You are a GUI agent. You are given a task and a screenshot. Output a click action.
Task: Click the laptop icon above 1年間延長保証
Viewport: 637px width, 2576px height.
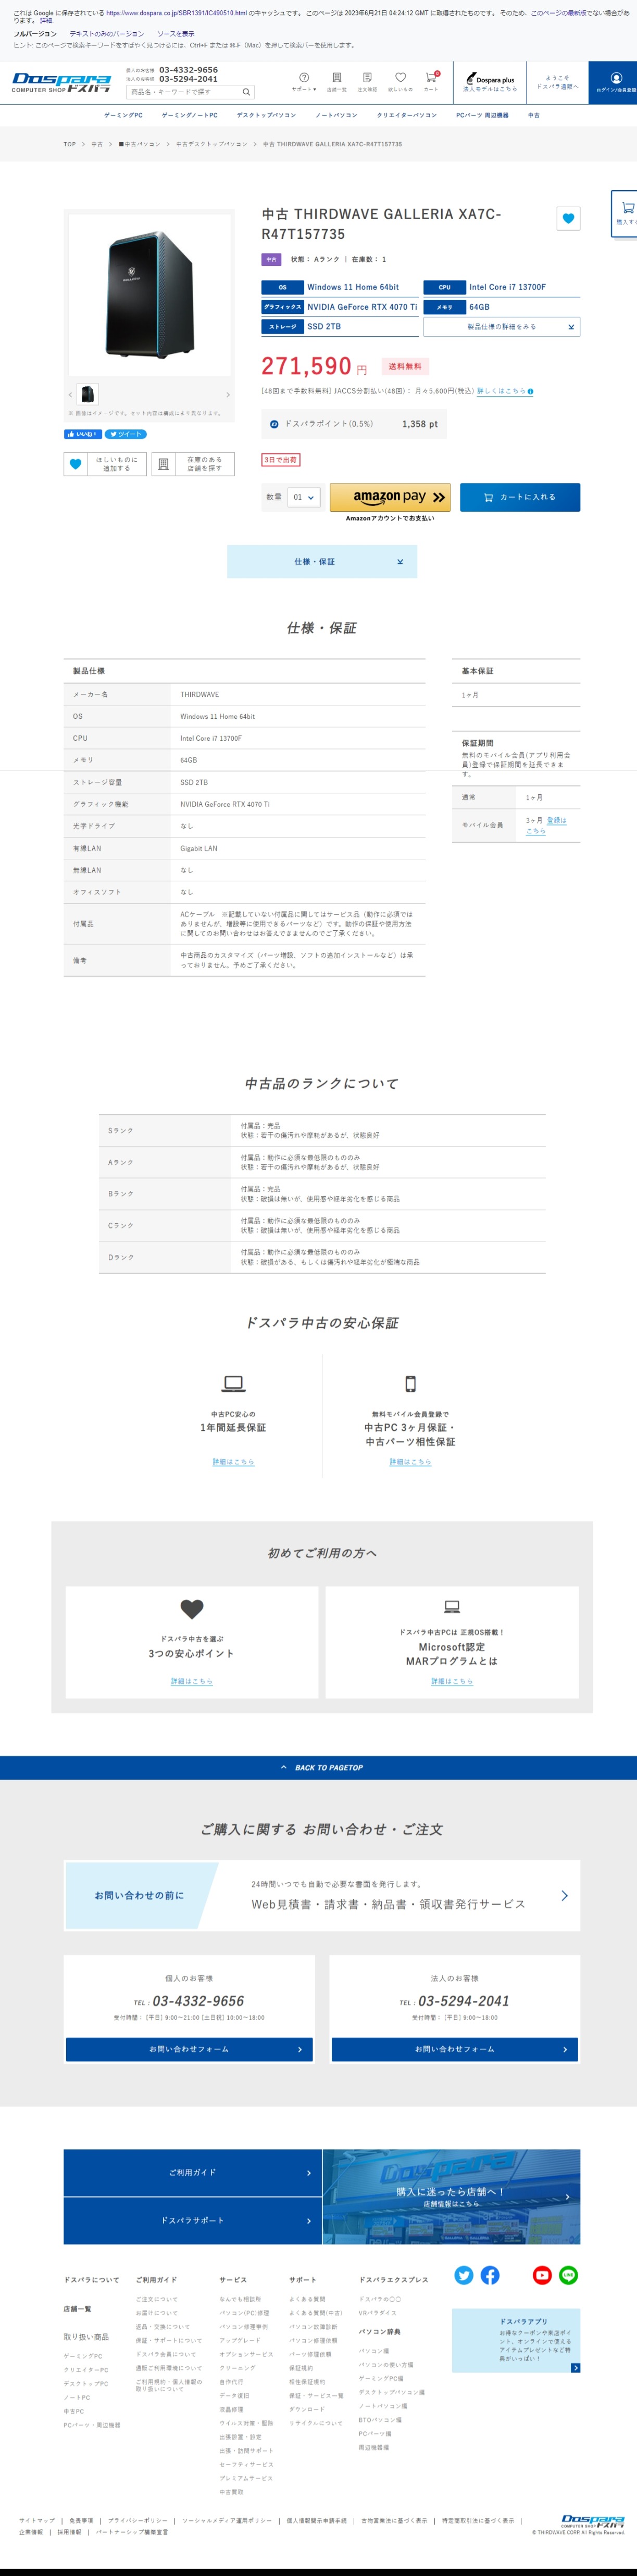pyautogui.click(x=233, y=1383)
